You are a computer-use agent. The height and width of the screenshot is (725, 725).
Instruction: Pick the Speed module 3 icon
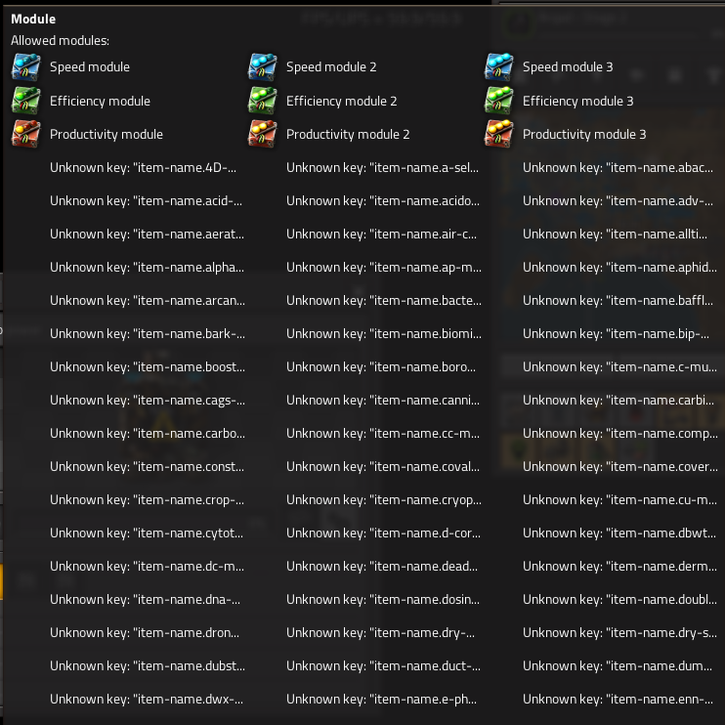pos(498,67)
